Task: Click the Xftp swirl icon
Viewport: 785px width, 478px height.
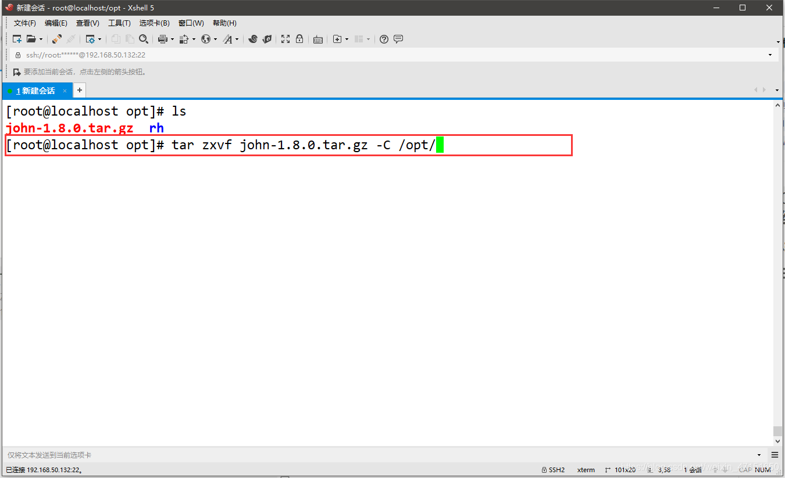Action: 253,39
